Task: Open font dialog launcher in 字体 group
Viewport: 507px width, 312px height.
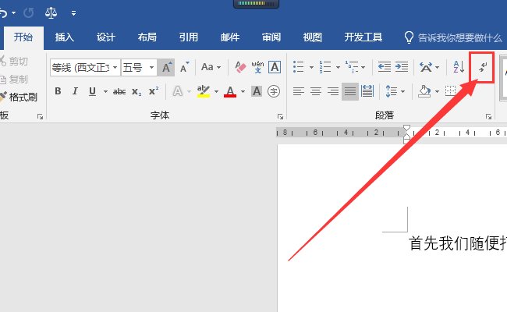Action: (280, 117)
